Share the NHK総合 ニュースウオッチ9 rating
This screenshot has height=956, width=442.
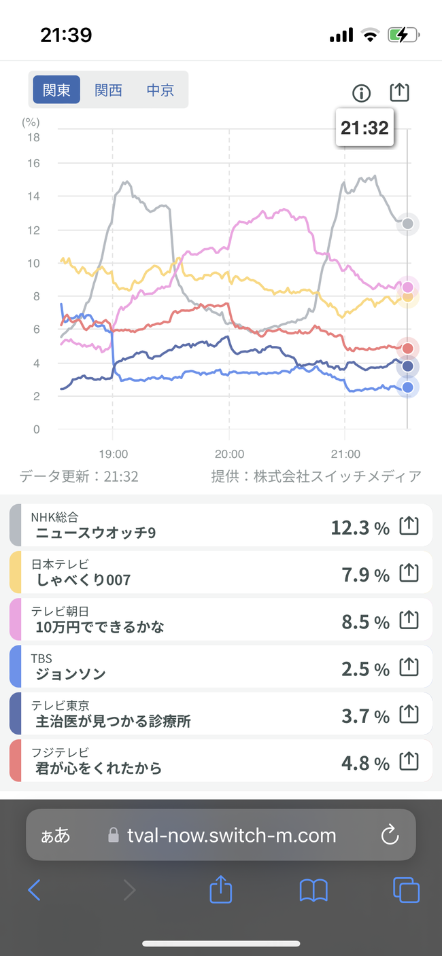(x=408, y=527)
